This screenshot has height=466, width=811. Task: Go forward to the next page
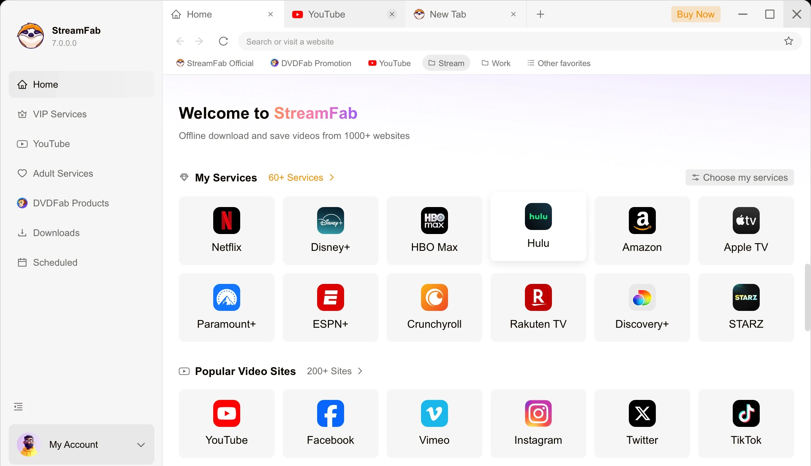pos(199,41)
